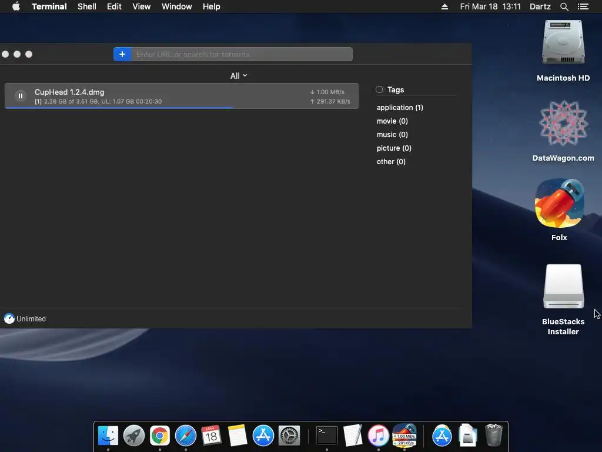Screen dimensions: 602x452
Task: Click the CupHead download progress bar
Action: coord(181,108)
